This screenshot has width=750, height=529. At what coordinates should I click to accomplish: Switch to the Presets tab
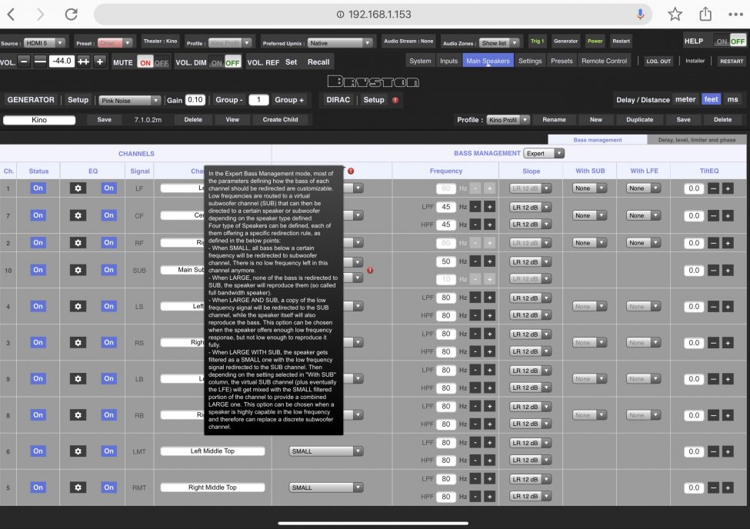561,61
